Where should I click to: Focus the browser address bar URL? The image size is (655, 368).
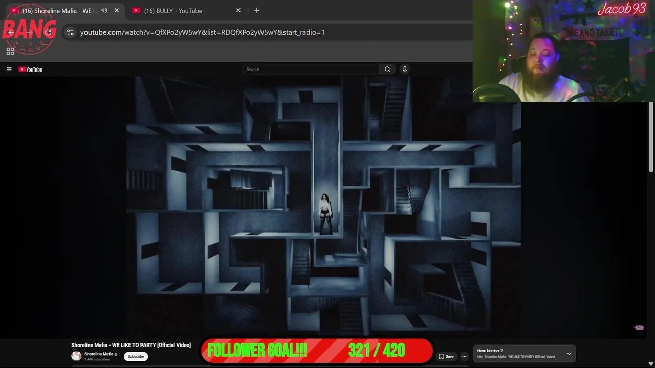point(202,32)
